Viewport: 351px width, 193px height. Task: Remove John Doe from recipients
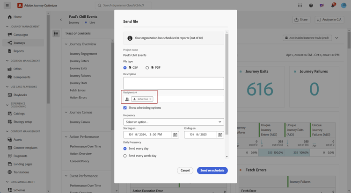(150, 99)
